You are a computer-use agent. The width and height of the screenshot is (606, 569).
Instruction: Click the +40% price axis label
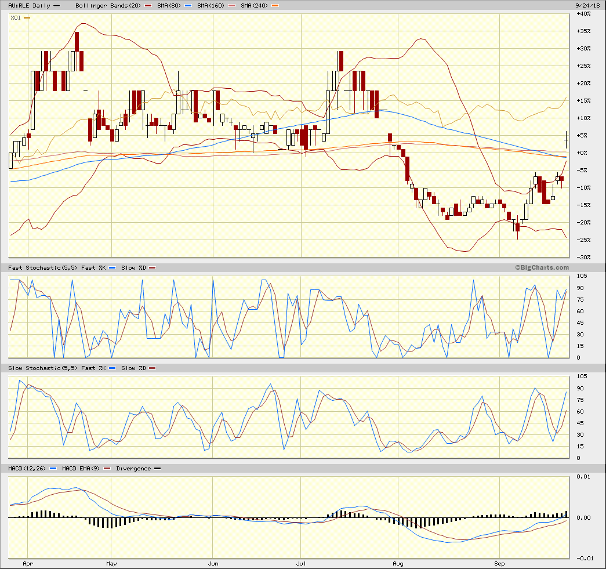[583, 14]
